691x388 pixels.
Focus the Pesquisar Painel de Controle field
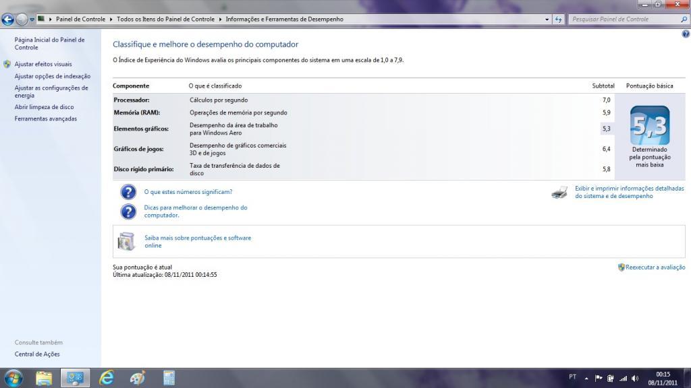[x=624, y=20]
